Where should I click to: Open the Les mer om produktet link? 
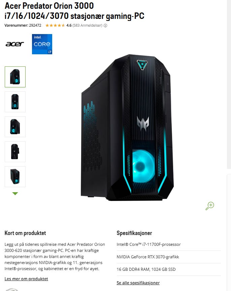(x=26, y=279)
